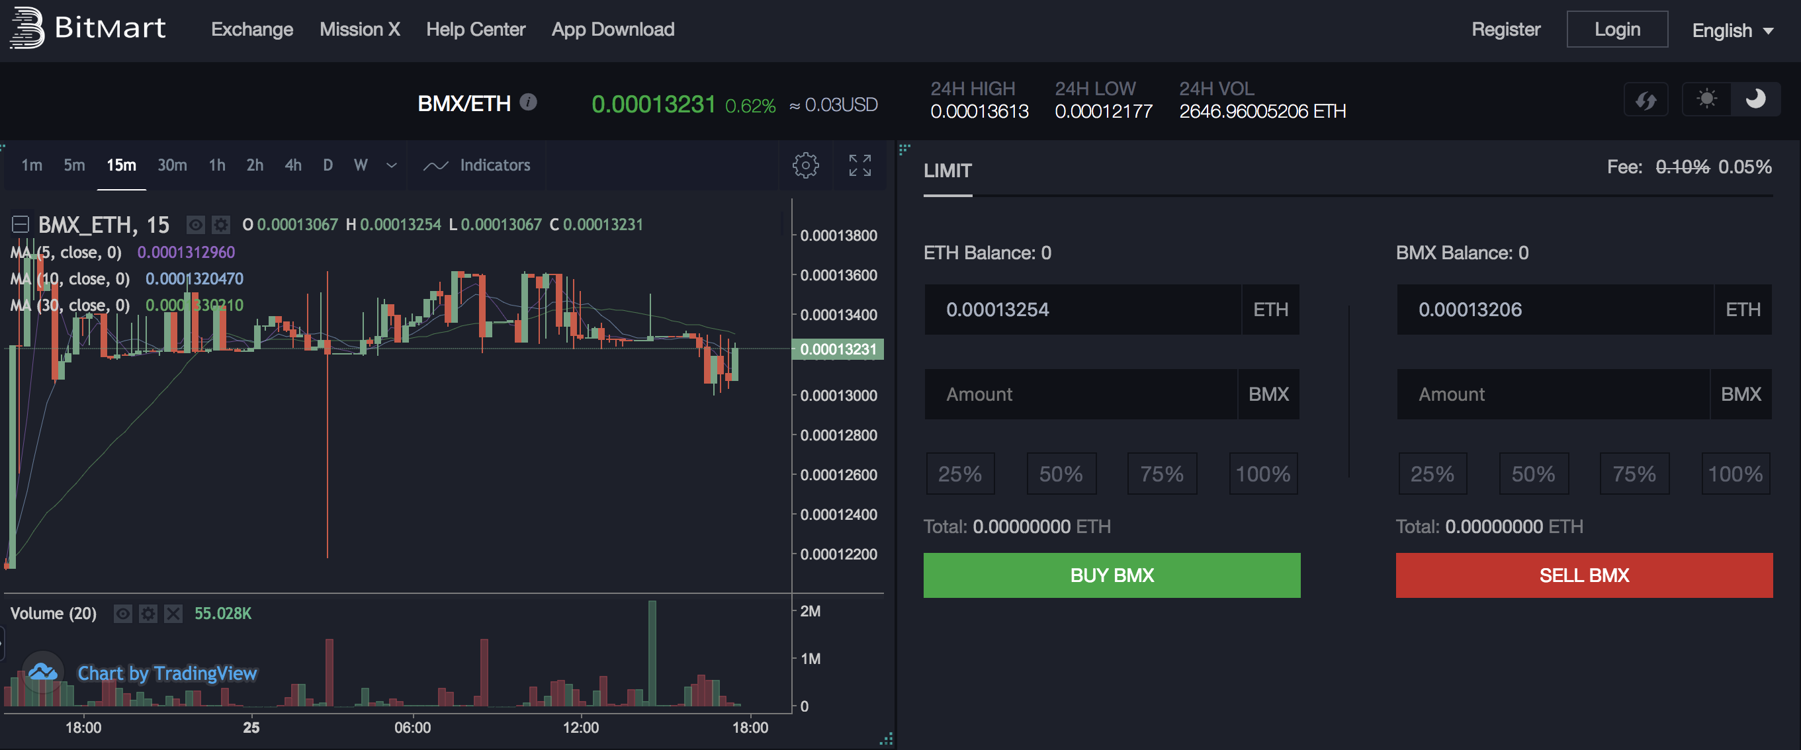Go to Help Center
Screen dimensions: 1801x750
point(476,29)
